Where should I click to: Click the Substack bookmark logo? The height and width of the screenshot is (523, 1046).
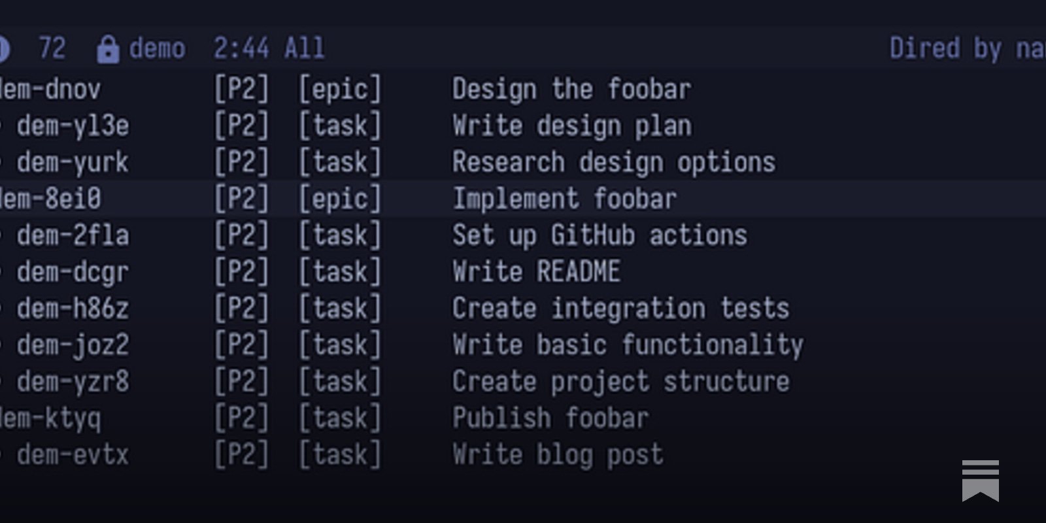pyautogui.click(x=980, y=481)
